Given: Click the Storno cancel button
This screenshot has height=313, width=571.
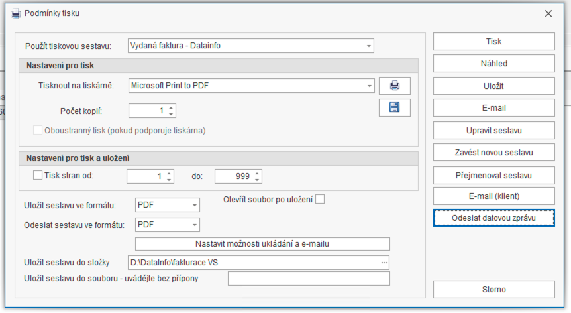Looking at the screenshot, I should [x=493, y=290].
